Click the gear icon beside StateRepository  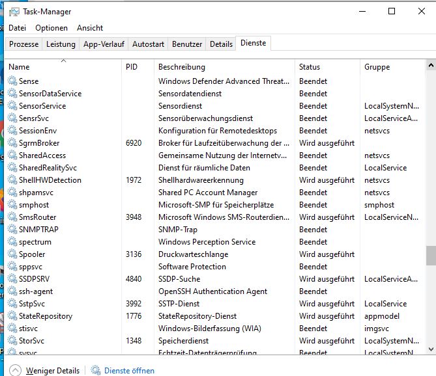point(12,316)
